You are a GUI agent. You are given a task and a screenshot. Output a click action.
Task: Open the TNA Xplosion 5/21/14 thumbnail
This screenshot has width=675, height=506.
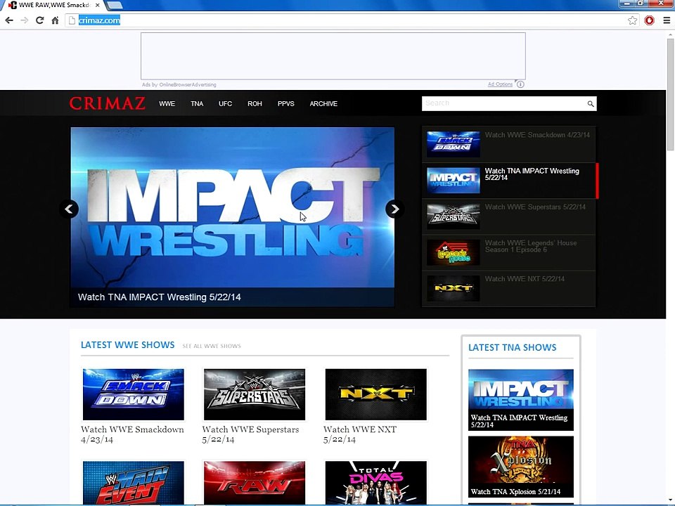(x=521, y=467)
